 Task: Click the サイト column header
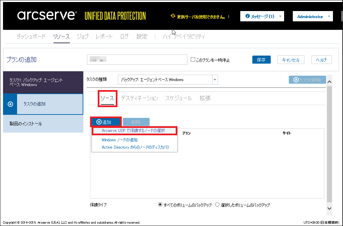(x=286, y=133)
